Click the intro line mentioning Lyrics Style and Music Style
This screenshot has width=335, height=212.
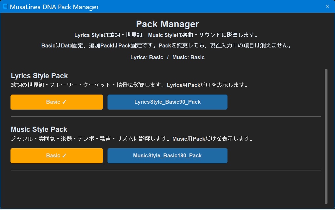click(x=167, y=35)
